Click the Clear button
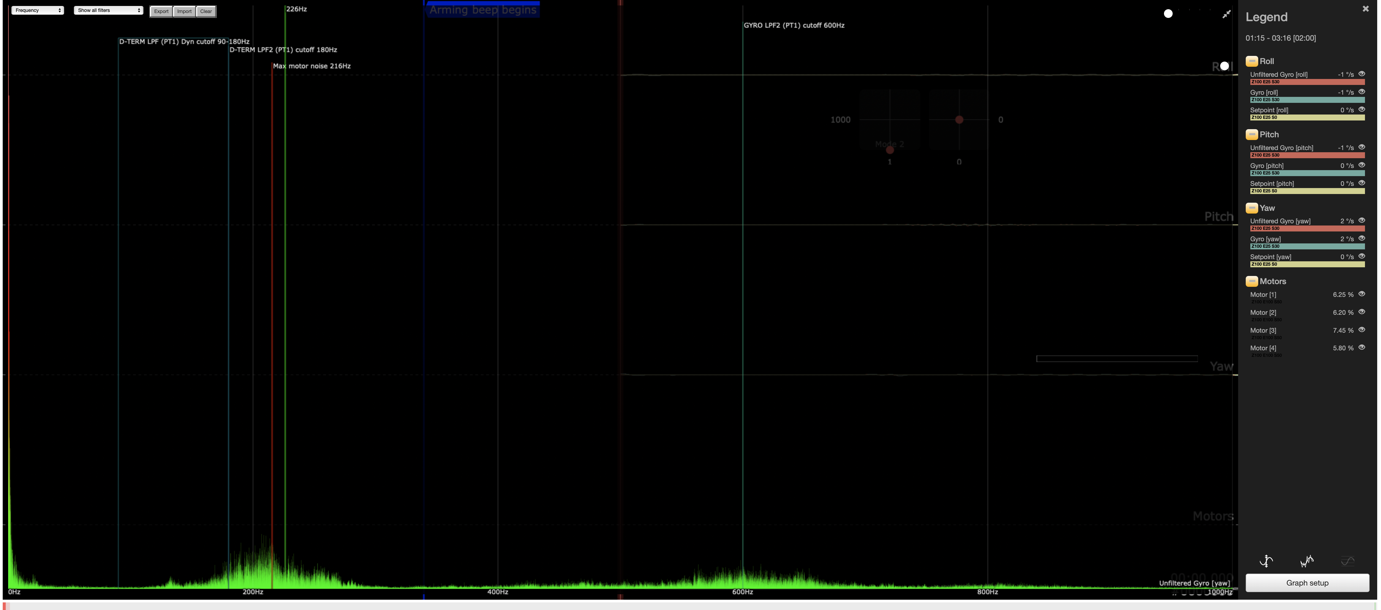 206,11
